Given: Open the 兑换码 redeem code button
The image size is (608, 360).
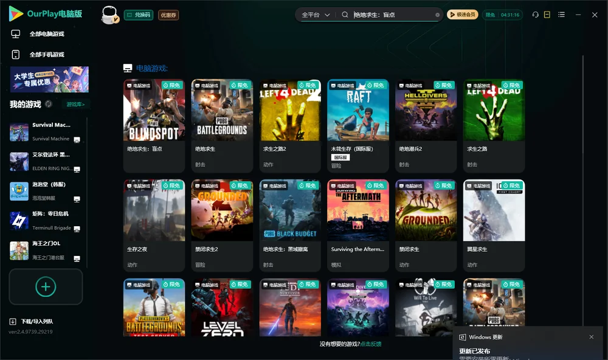Looking at the screenshot, I should (x=139, y=15).
